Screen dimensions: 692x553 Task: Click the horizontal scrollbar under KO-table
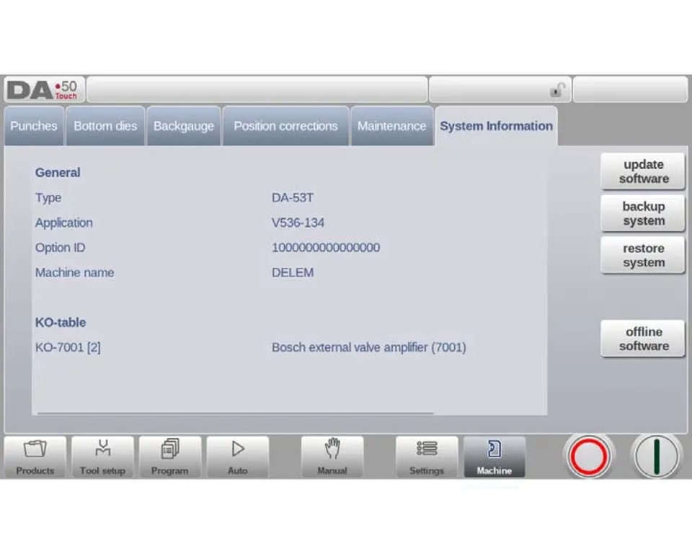point(235,413)
